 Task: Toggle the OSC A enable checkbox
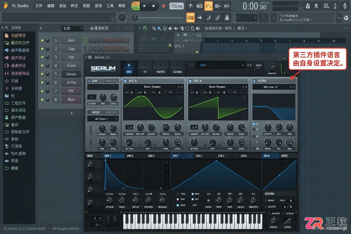coord(125,81)
